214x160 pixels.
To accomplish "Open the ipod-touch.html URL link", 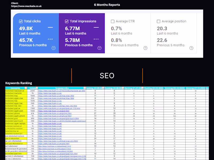I will click(x=59, y=118).
